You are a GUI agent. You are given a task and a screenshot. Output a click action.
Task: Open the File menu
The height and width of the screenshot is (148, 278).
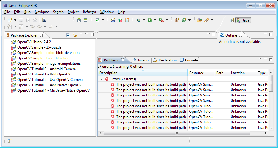pos(7,12)
